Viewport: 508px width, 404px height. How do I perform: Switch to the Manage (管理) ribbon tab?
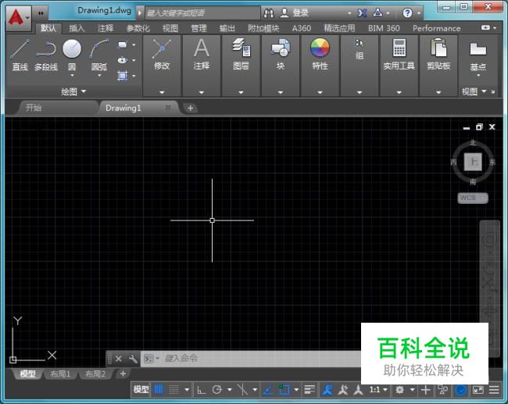point(199,28)
